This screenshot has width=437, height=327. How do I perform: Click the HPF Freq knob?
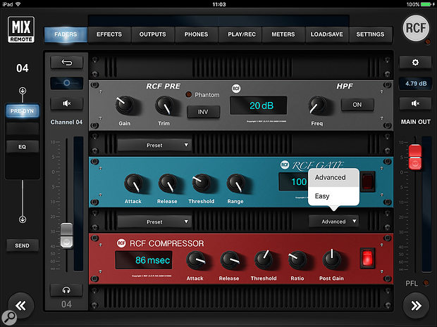coord(317,105)
